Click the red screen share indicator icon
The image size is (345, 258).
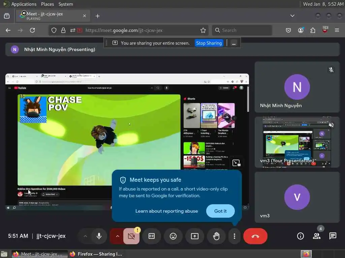click(80, 30)
